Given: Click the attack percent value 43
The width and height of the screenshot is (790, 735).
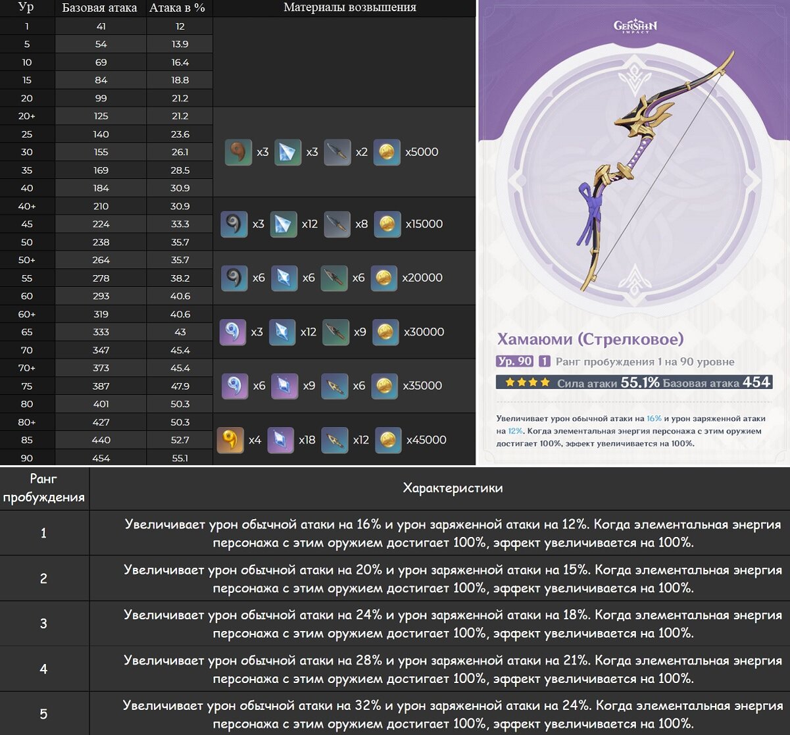Looking at the screenshot, I should (x=180, y=332).
